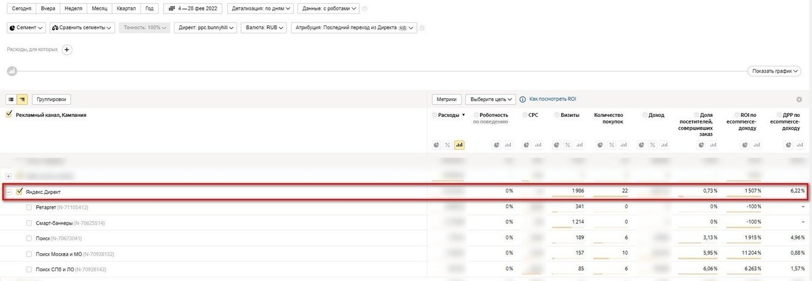Select the Сегодня period tab
The height and width of the screenshot is (281, 812).
click(21, 9)
